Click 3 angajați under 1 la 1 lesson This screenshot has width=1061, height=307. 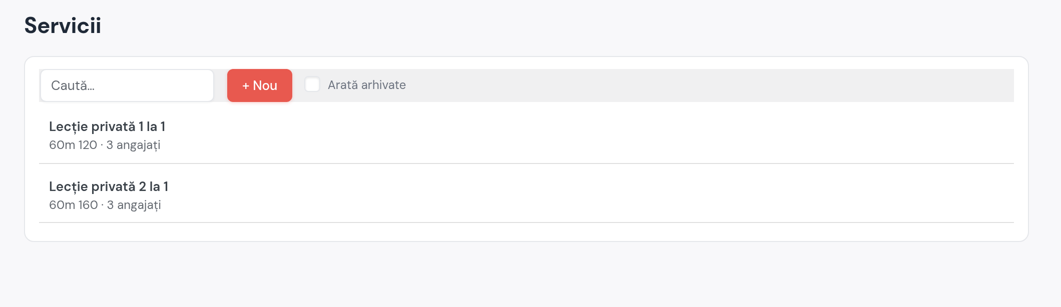point(133,145)
